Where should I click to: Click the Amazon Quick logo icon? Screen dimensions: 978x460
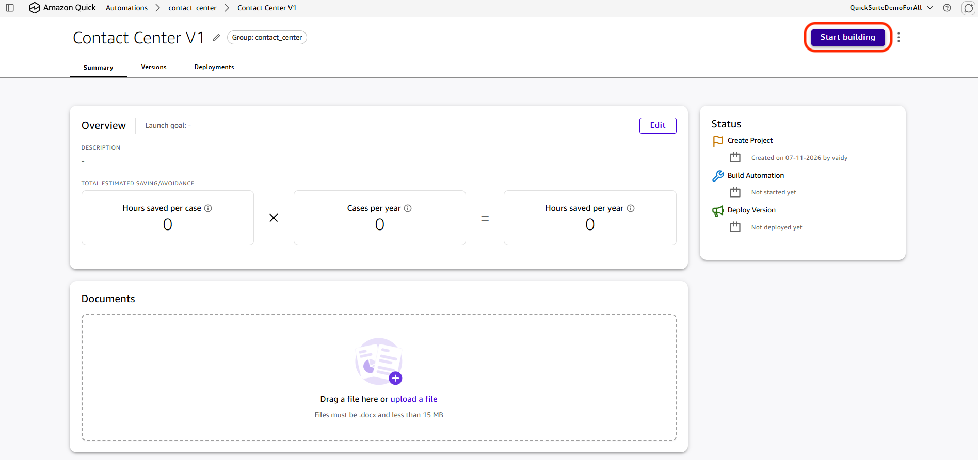tap(35, 8)
